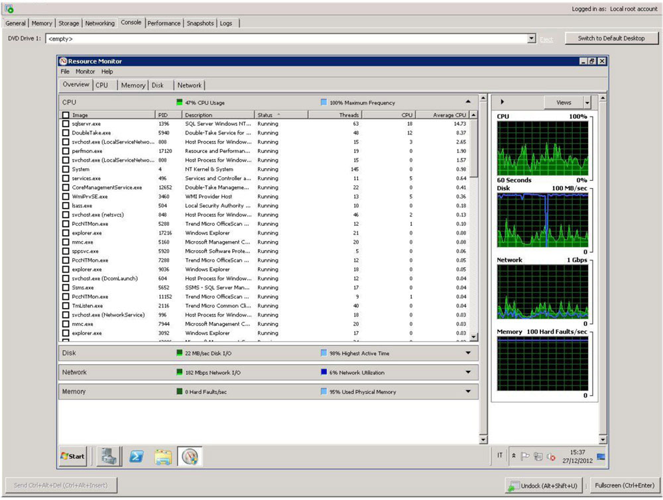Screen dimensions: 663x500
Task: Open Windows Explorer folder icon in taskbar
Action: (x=163, y=456)
